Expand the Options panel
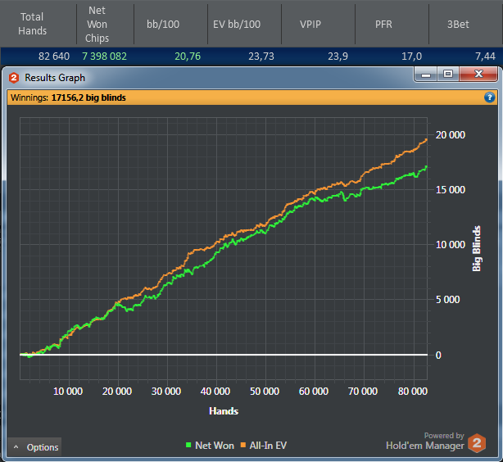The height and width of the screenshot is (462, 503). pos(34,447)
